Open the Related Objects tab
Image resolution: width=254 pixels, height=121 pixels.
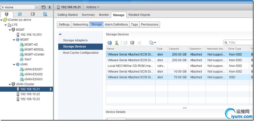139,15
